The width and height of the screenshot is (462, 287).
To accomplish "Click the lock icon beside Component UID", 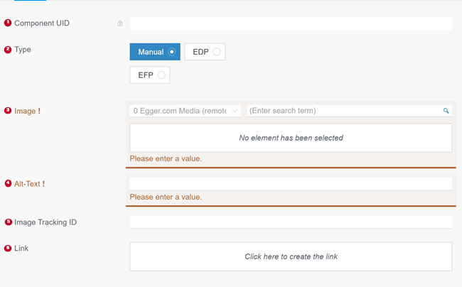I will [x=120, y=23].
